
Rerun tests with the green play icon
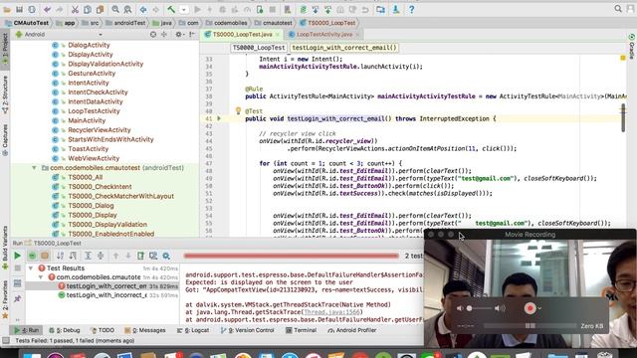pyautogui.click(x=17, y=256)
